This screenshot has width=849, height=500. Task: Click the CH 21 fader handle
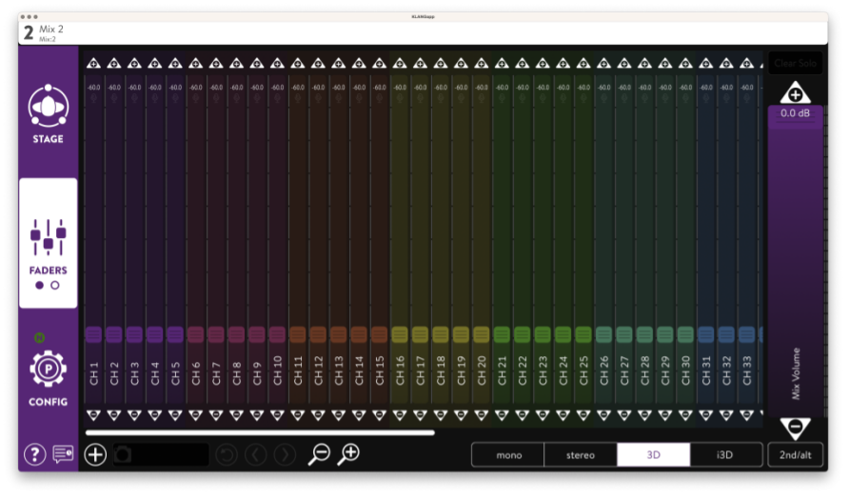point(502,334)
